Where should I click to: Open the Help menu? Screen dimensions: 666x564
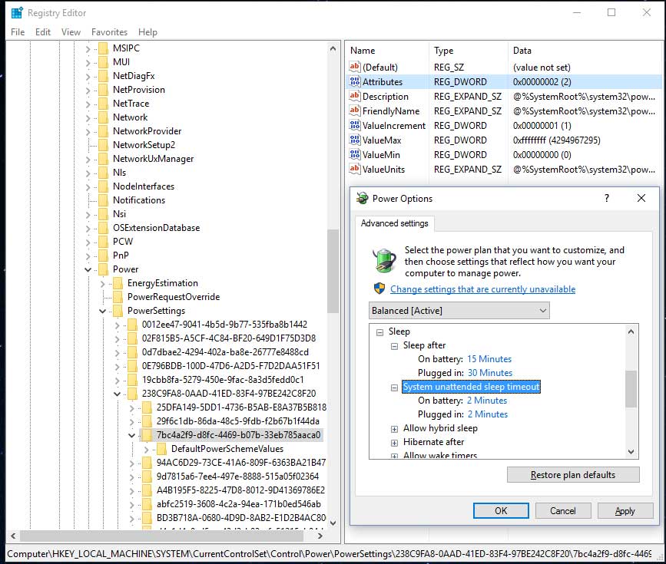tap(147, 31)
